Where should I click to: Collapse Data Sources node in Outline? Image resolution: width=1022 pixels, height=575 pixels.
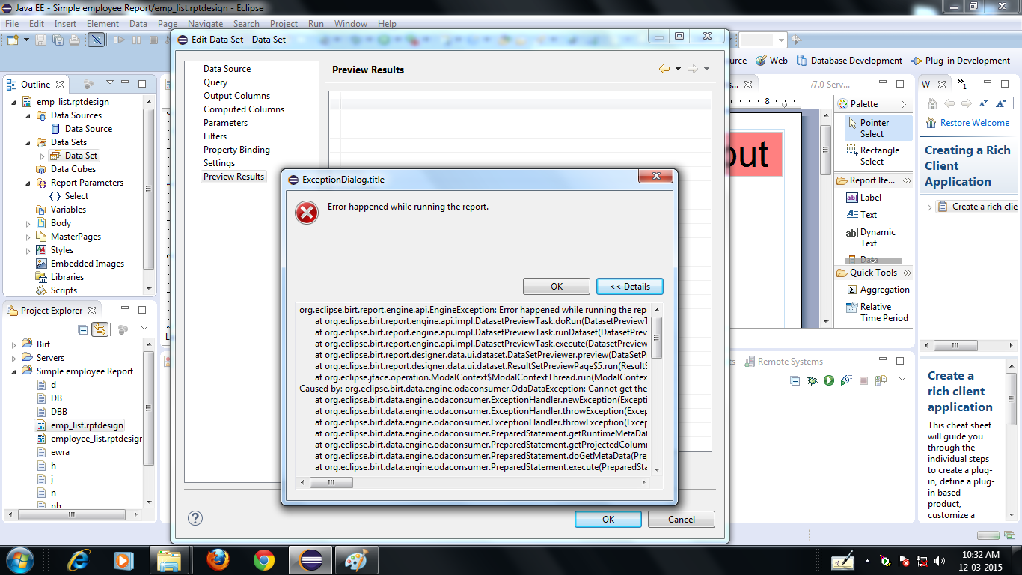coord(28,115)
